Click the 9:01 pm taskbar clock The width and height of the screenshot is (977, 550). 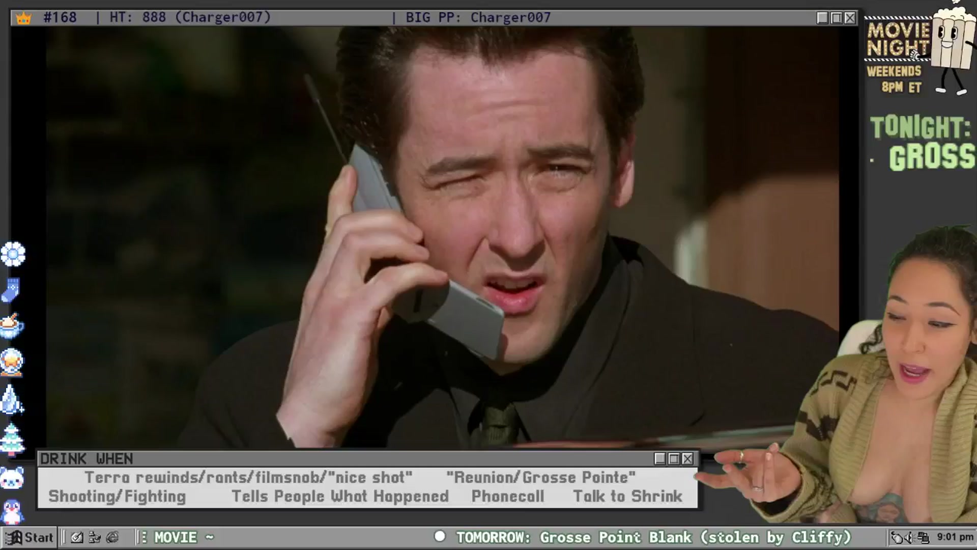pos(955,537)
